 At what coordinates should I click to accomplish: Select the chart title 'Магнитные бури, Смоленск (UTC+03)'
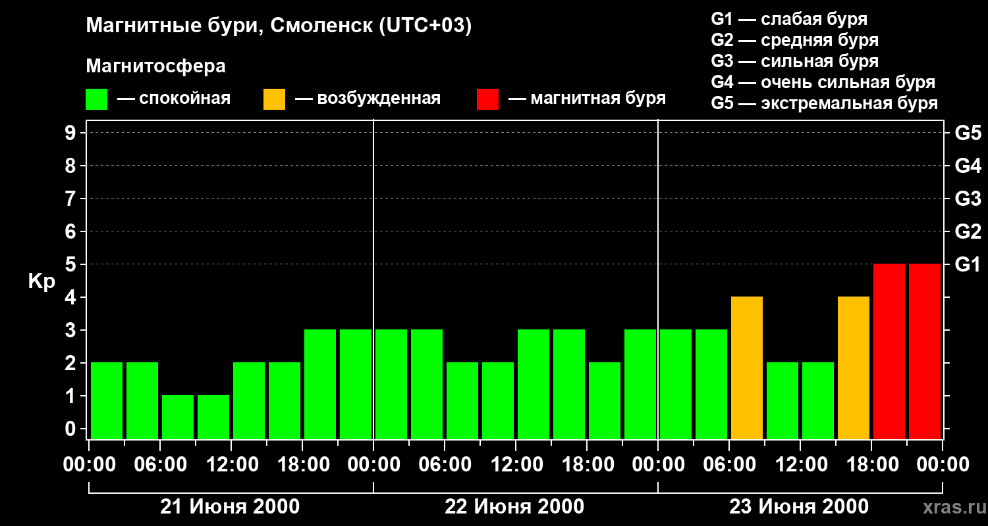click(279, 27)
